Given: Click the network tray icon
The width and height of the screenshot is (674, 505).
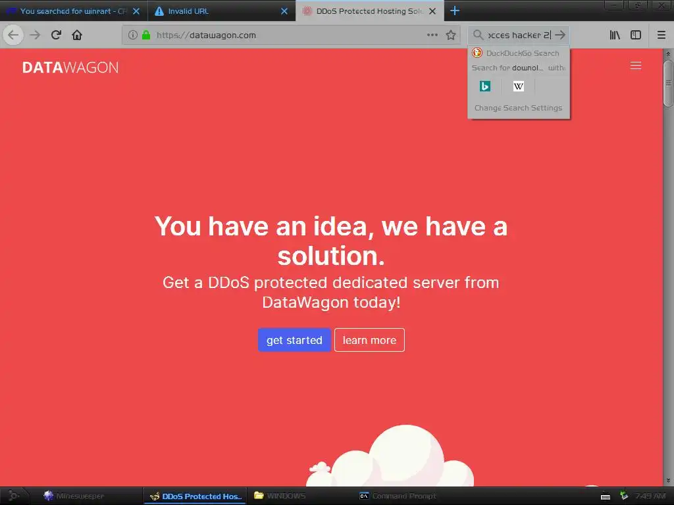Looking at the screenshot, I should pyautogui.click(x=624, y=496).
